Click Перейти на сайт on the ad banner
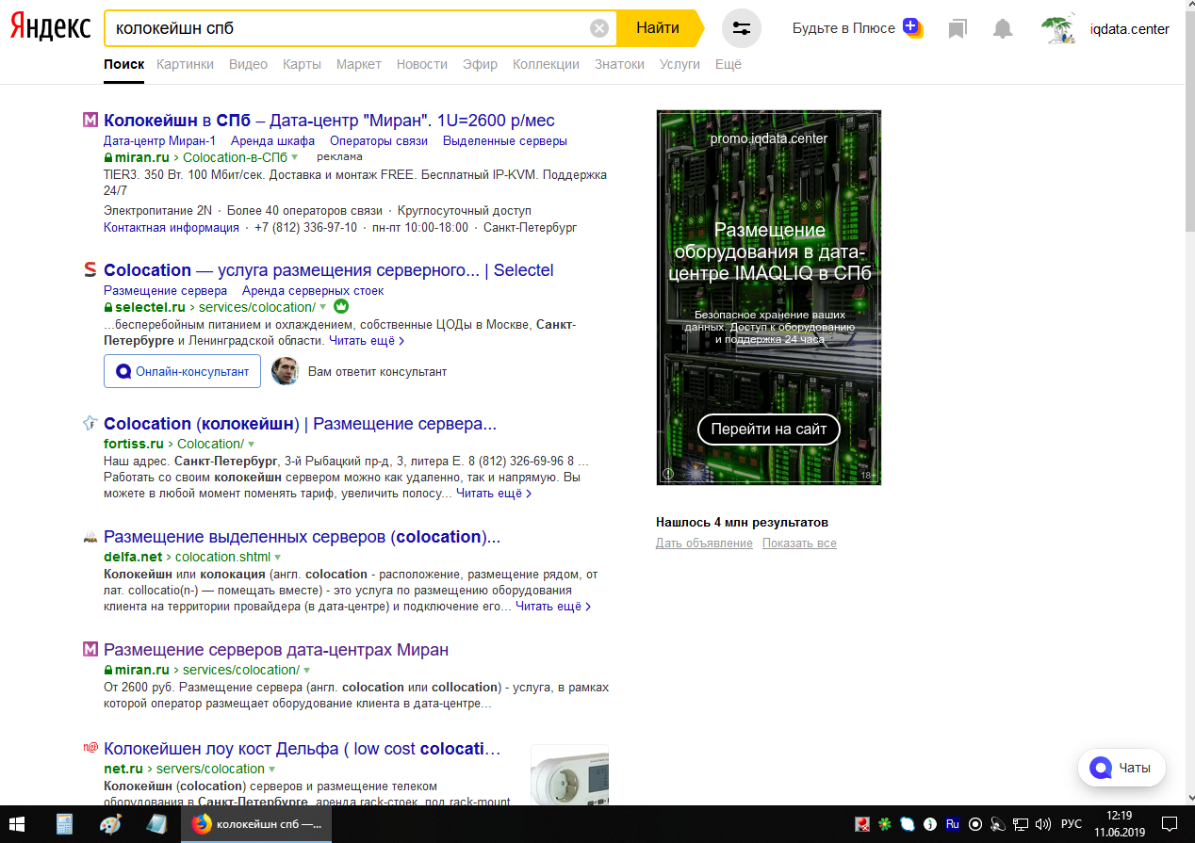1195x843 pixels. tap(769, 430)
